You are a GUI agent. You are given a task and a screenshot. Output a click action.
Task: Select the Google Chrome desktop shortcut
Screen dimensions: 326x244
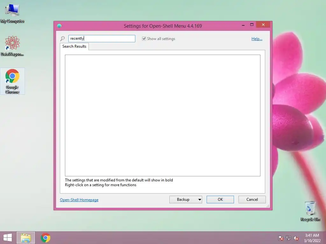[12, 81]
